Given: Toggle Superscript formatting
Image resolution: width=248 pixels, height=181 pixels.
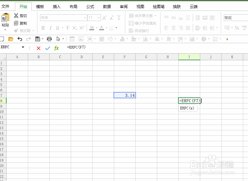Looking at the screenshot, I should [82, 28].
